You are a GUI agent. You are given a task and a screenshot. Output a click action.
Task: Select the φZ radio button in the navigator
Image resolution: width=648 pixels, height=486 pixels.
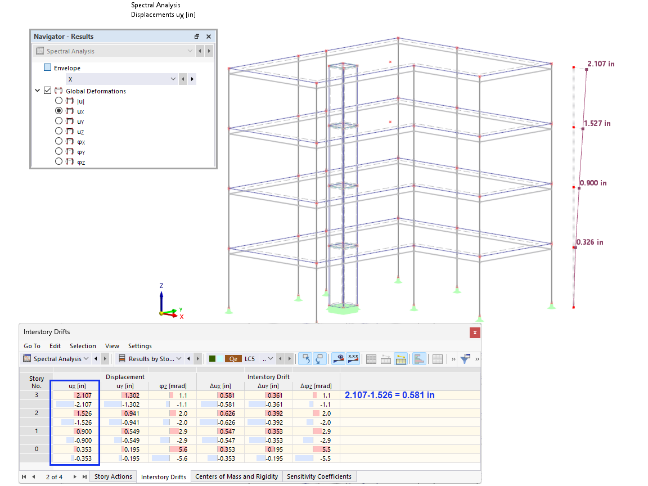click(x=58, y=161)
